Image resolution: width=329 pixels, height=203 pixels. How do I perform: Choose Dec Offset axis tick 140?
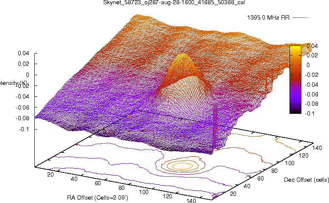click(317, 148)
